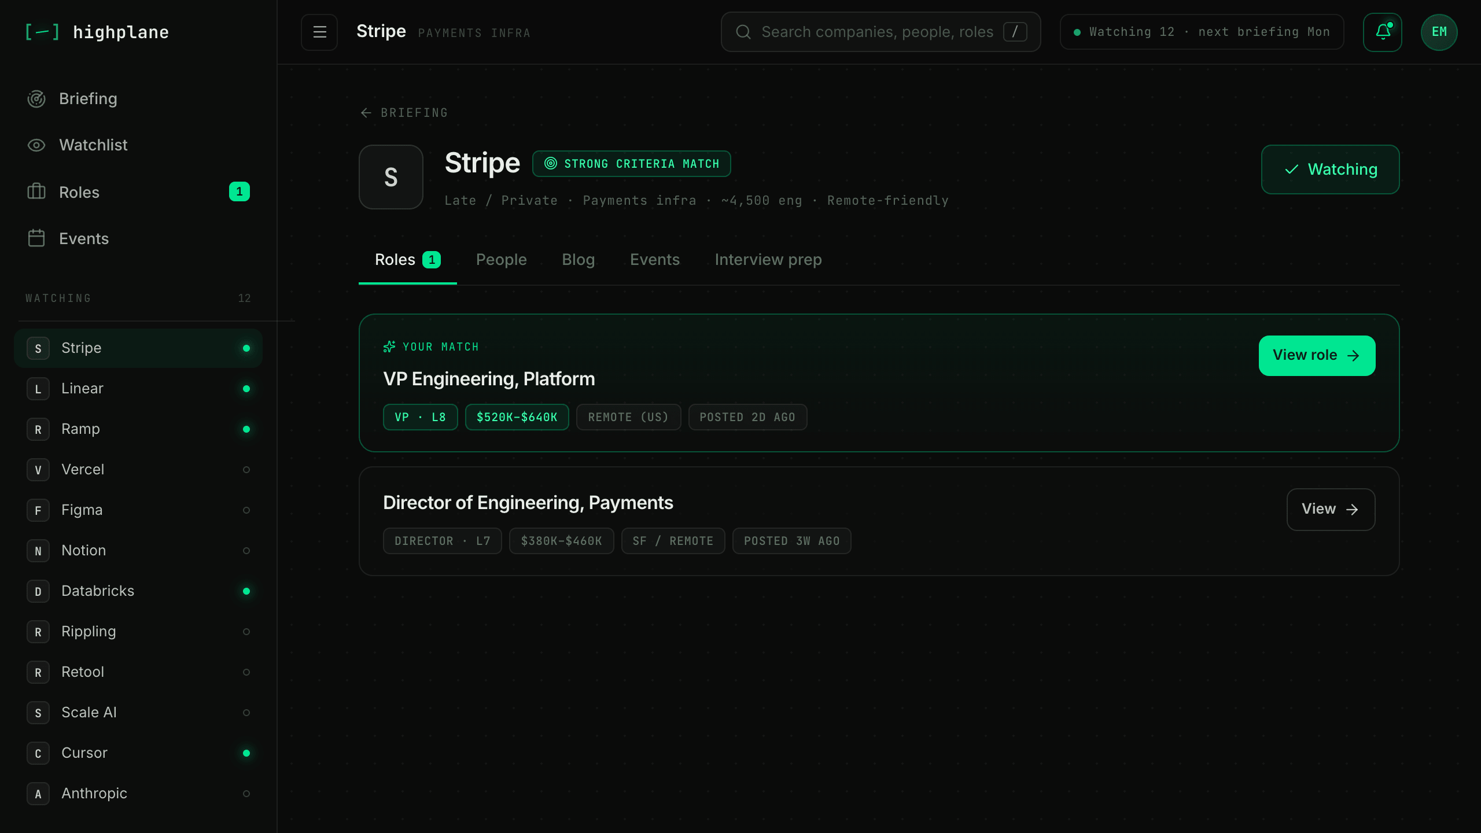Viewport: 1481px width, 833px height.
Task: Click the Vercel letter avatar
Action: (x=38, y=470)
